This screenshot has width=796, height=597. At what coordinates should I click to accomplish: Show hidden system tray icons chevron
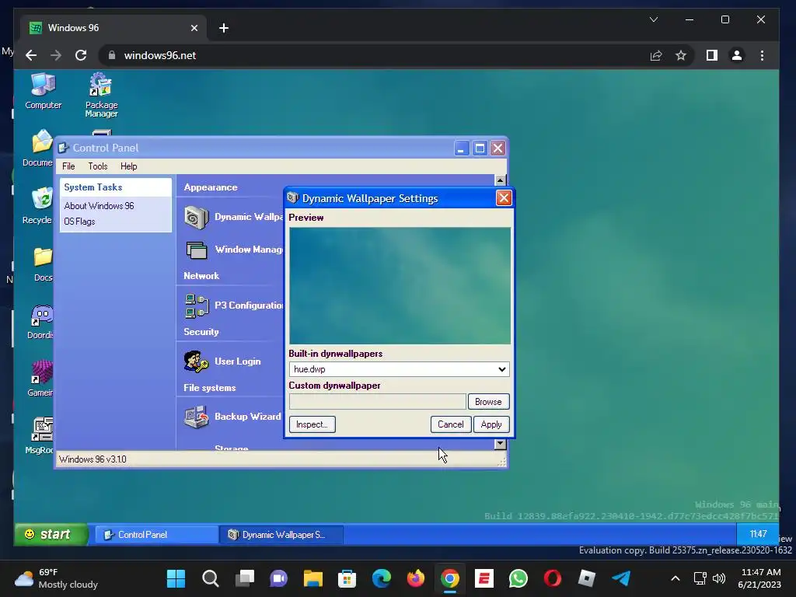[676, 578]
